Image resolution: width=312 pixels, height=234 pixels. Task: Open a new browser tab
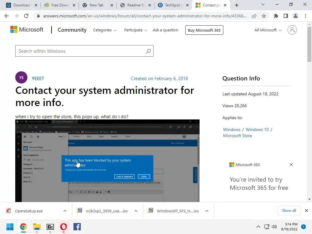[236, 5]
